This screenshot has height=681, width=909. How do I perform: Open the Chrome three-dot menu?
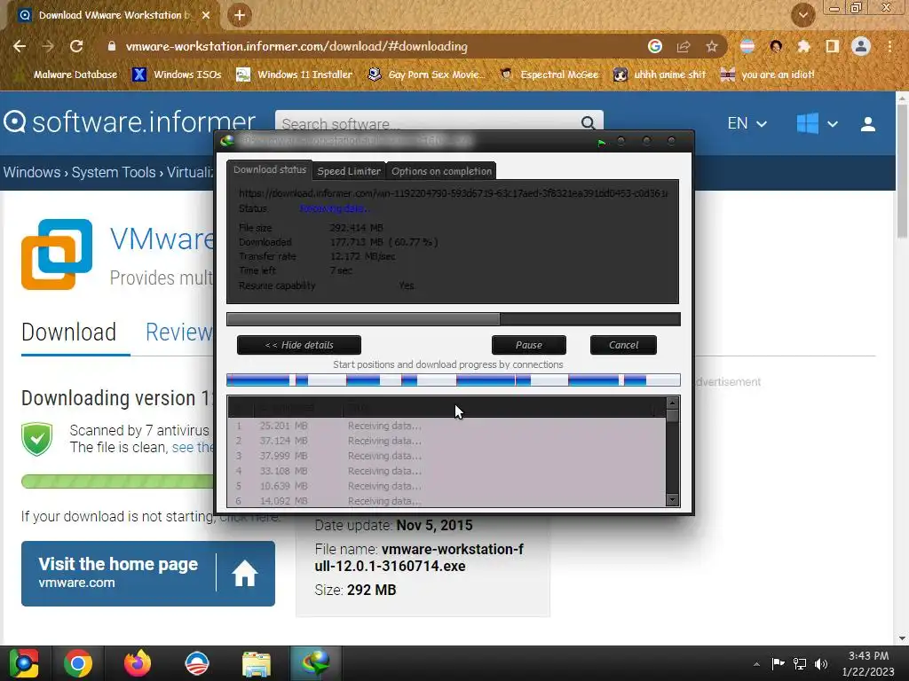(x=889, y=46)
